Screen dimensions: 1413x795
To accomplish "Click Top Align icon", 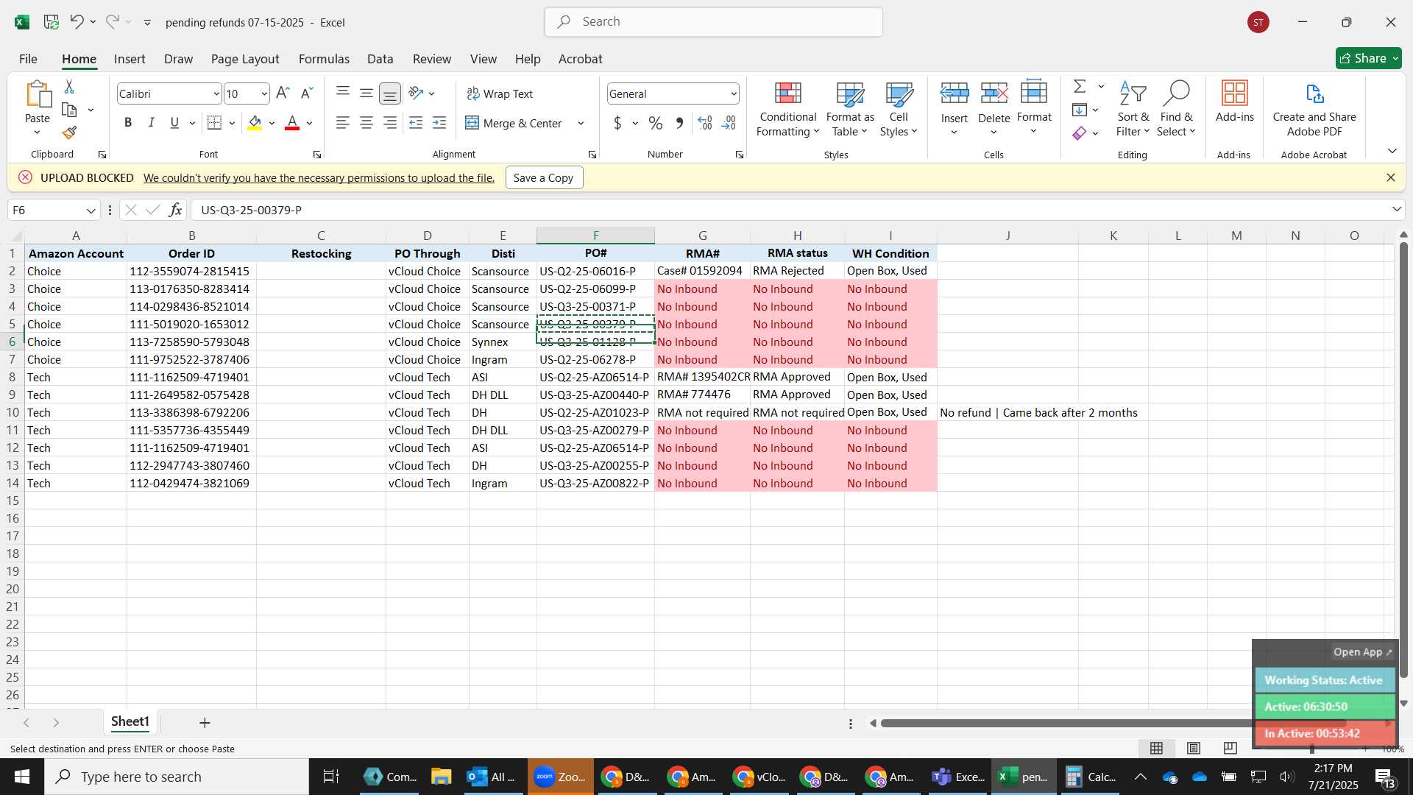I will coord(342,93).
